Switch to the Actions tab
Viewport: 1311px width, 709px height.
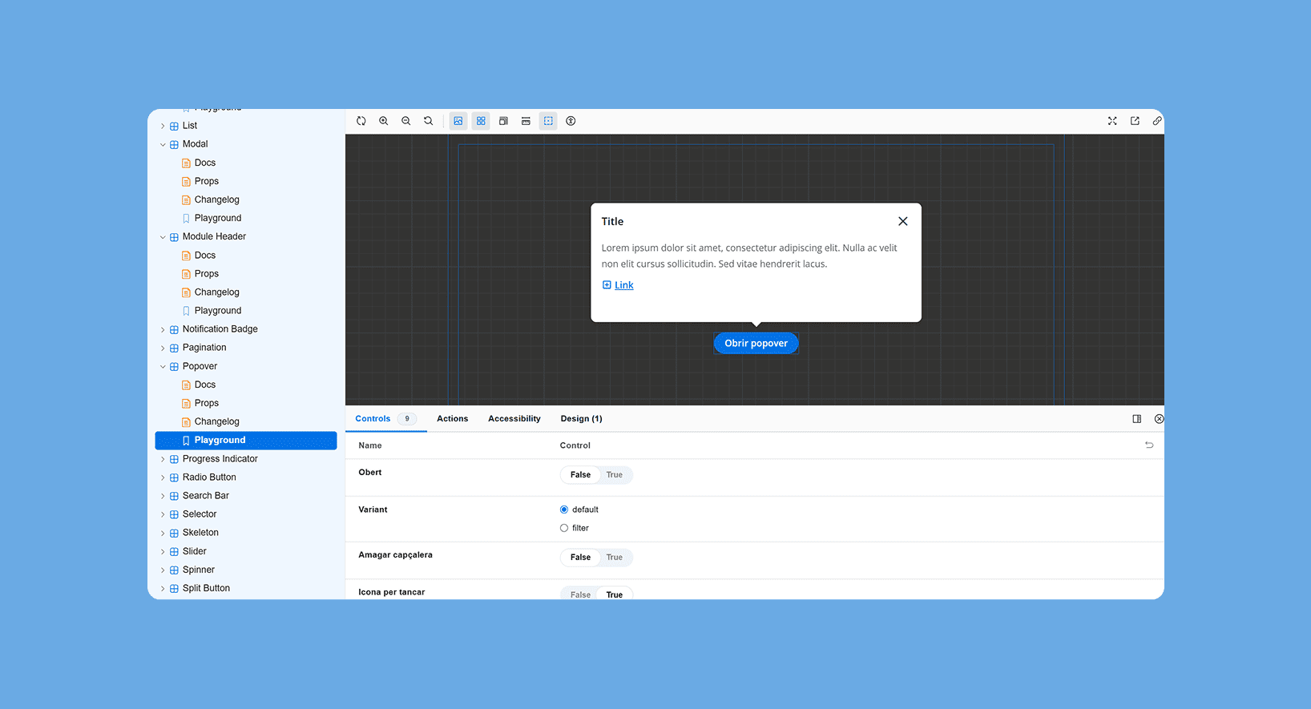pyautogui.click(x=453, y=419)
